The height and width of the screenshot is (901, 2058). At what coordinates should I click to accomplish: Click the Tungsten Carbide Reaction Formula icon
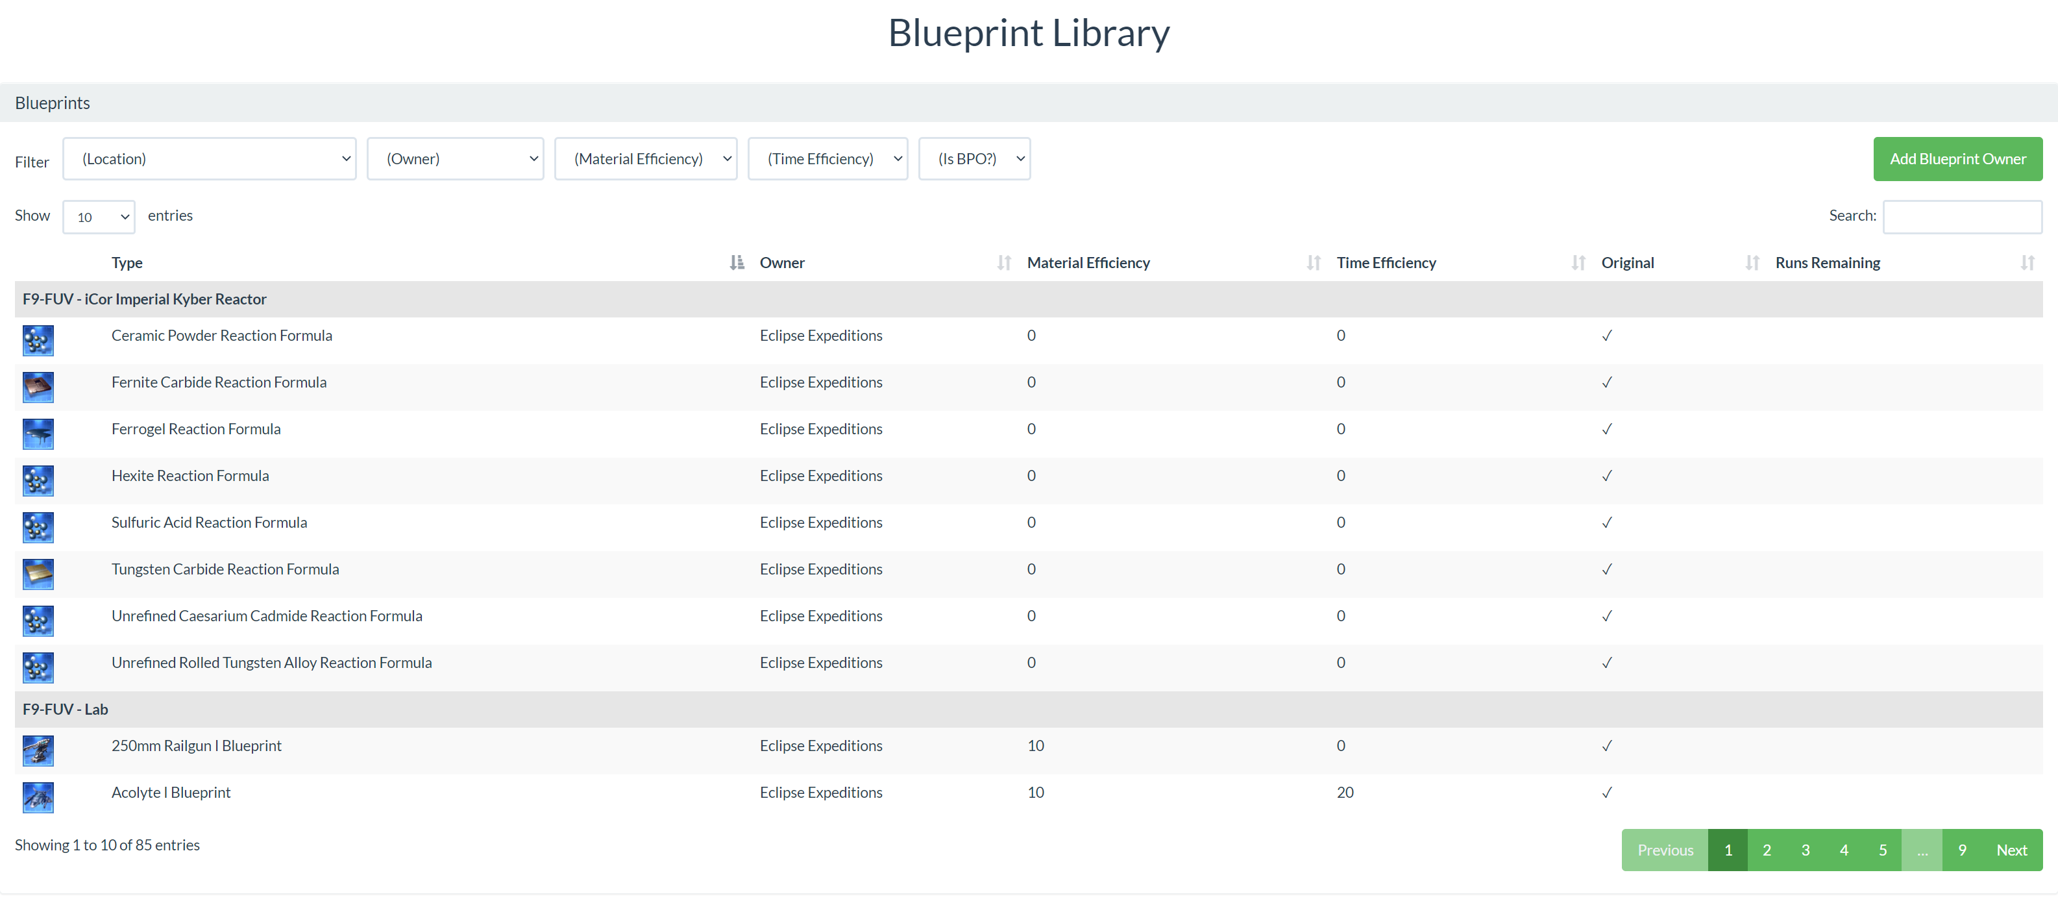pyautogui.click(x=38, y=574)
